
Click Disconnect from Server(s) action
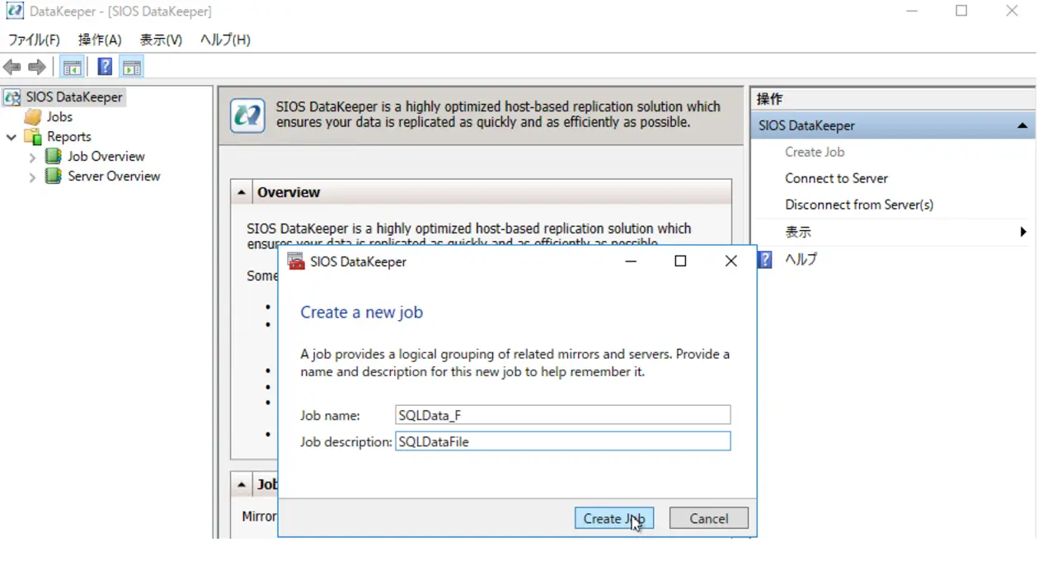[859, 205]
